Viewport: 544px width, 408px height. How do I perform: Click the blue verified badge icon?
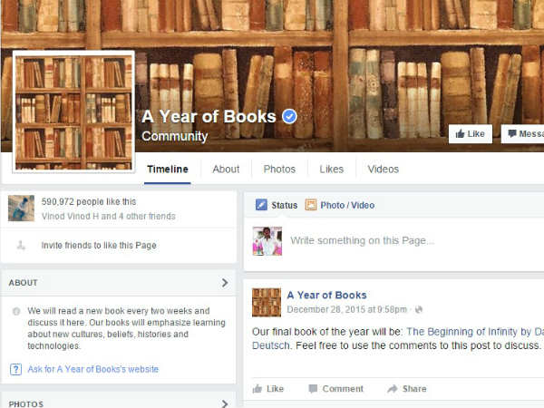[289, 116]
